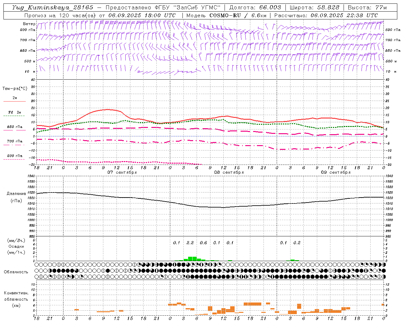
Task: Click the '(гПа)' unit label under Давление
Action: (x=16, y=201)
